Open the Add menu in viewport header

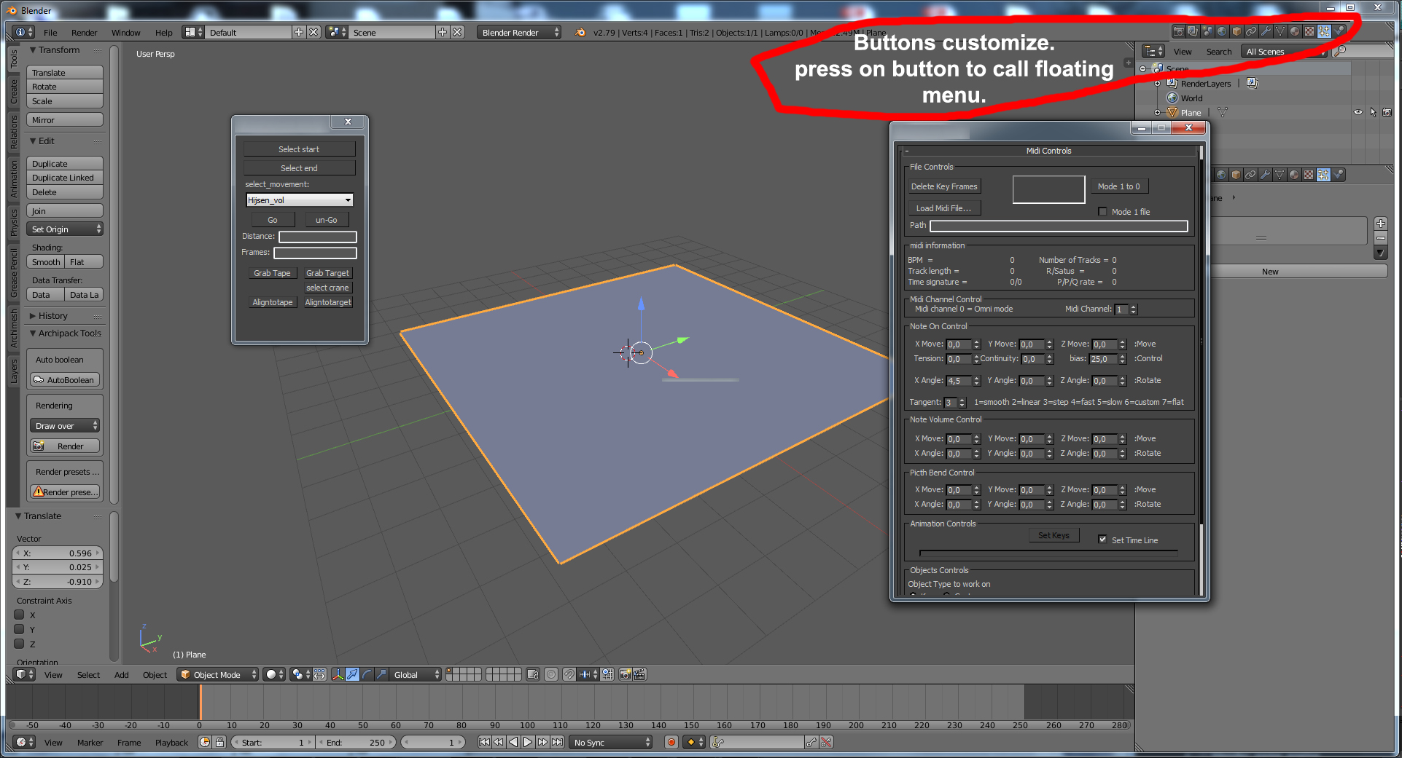[x=122, y=674]
